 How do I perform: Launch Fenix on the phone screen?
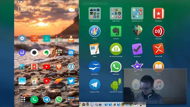pyautogui.click(x=59, y=81)
